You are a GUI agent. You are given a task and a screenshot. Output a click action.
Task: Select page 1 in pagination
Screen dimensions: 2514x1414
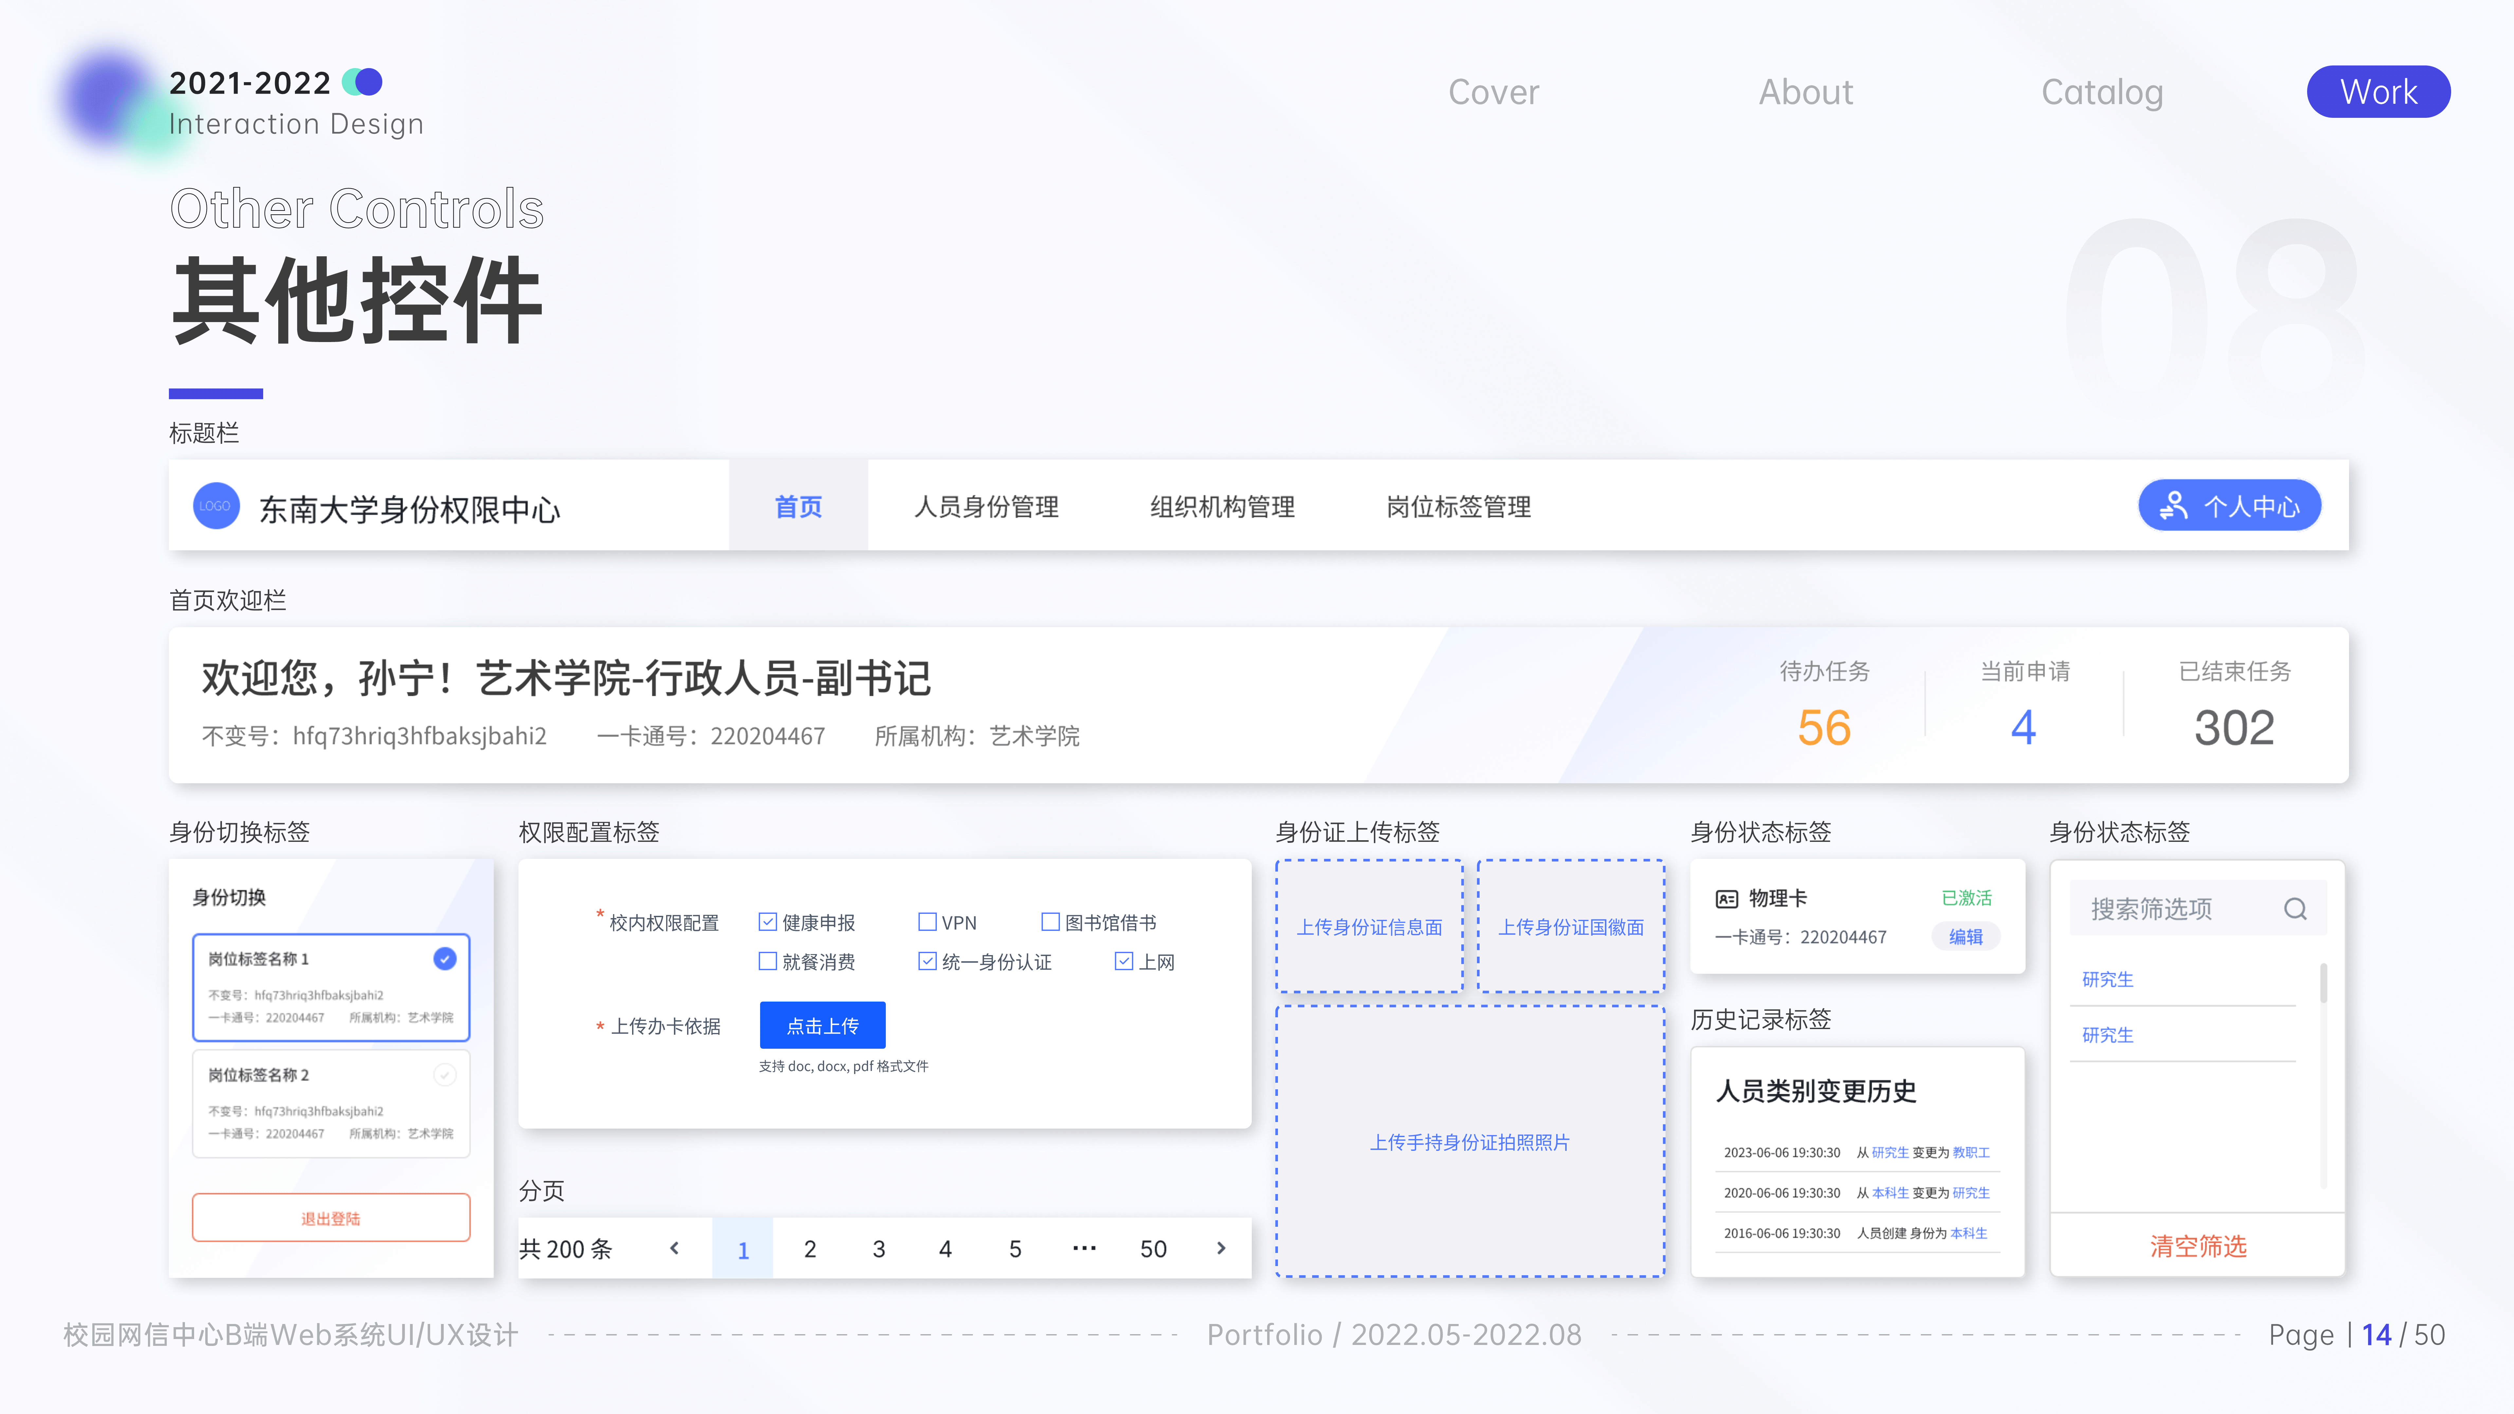point(743,1248)
